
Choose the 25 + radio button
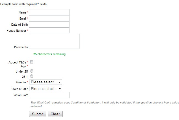(x=31, y=76)
